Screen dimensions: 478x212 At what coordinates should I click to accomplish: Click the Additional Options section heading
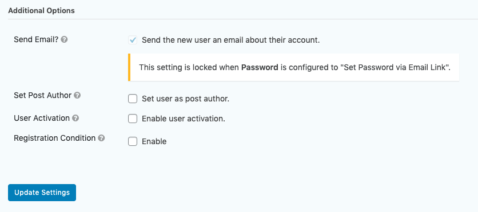coord(42,11)
